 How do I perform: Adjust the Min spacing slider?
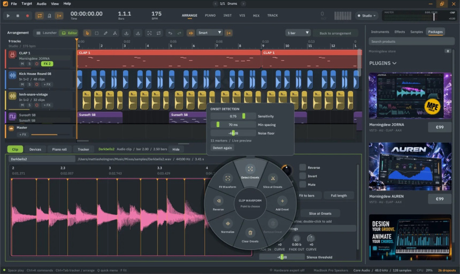point(233,125)
